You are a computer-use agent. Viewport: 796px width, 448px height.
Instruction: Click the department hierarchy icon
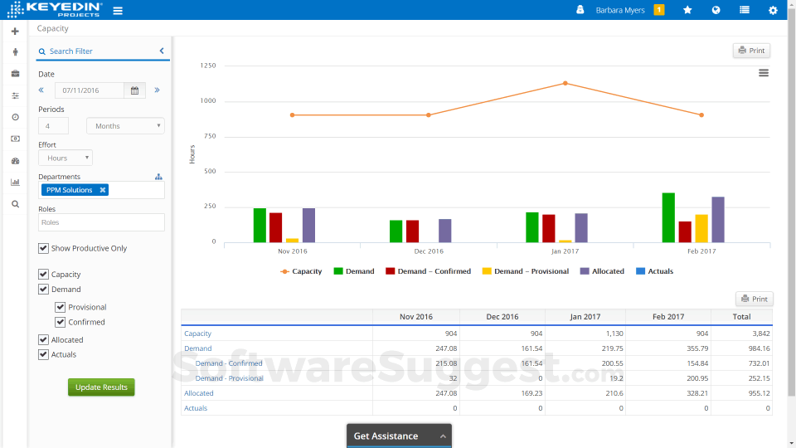tap(158, 177)
